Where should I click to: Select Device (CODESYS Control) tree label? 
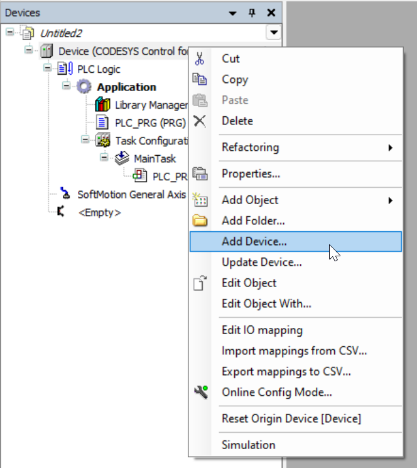pyautogui.click(x=122, y=52)
